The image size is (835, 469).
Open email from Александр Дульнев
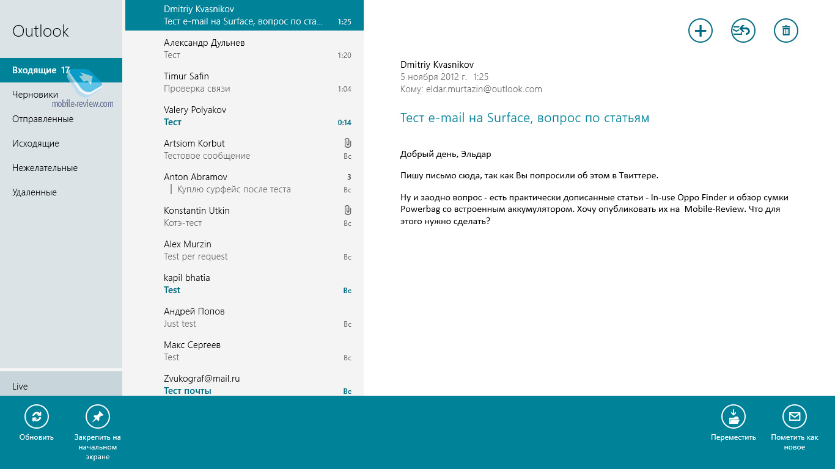[245, 49]
